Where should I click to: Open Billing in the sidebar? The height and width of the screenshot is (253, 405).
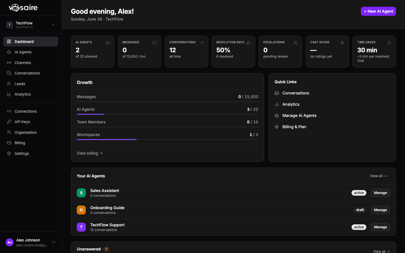(x=31, y=143)
